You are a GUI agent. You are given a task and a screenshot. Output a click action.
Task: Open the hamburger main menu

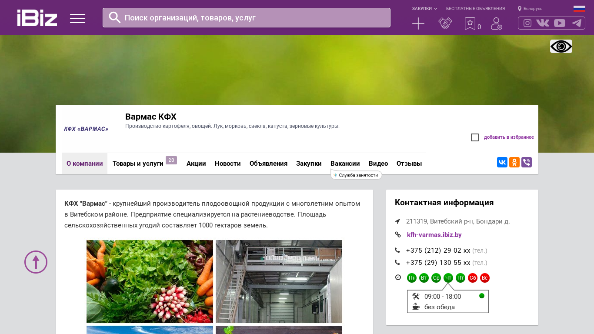77,18
